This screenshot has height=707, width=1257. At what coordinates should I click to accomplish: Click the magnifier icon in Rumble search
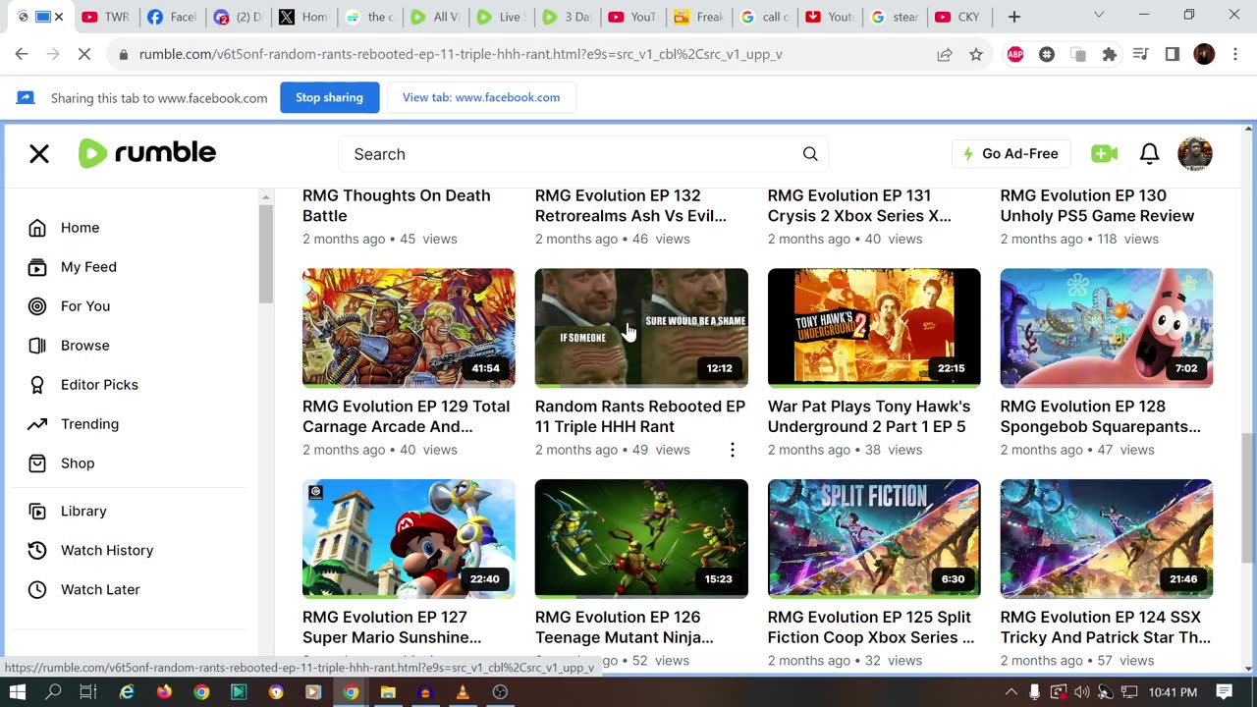pos(810,154)
